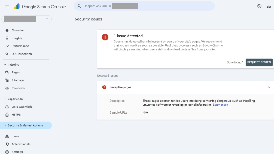Click the Insights lightbulb icon
This screenshot has width=274, height=154.
(7, 38)
